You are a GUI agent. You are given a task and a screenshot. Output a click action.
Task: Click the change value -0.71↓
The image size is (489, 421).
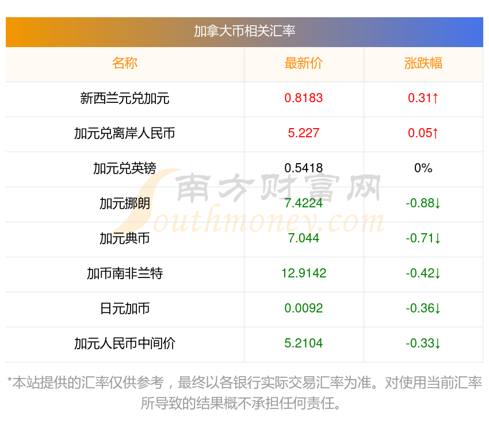coord(423,238)
